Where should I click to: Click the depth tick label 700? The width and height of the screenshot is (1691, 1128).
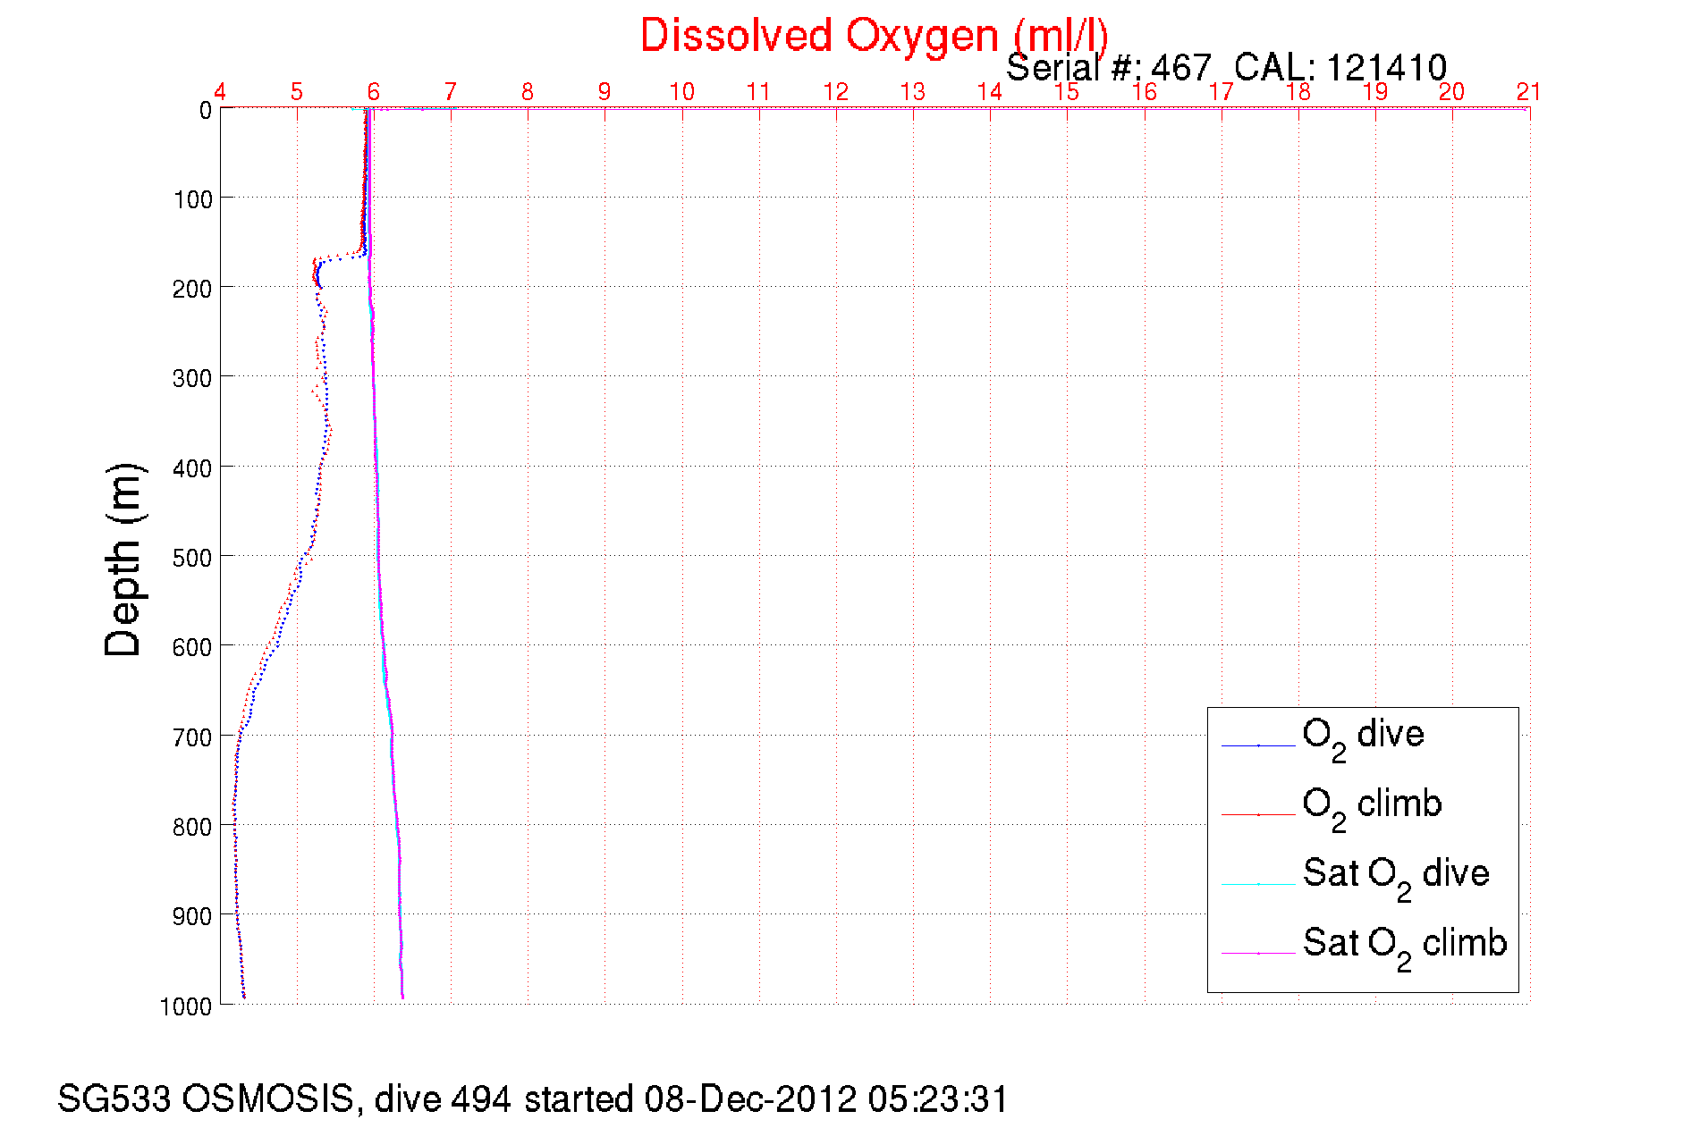(x=193, y=737)
